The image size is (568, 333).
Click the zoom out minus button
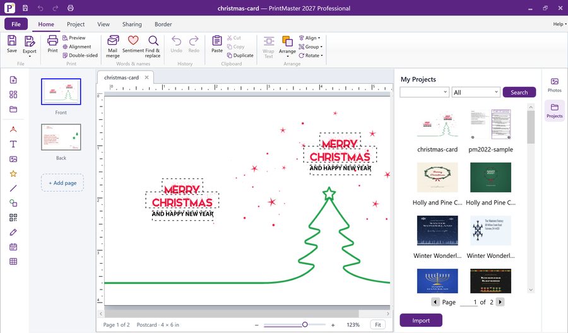pos(256,325)
